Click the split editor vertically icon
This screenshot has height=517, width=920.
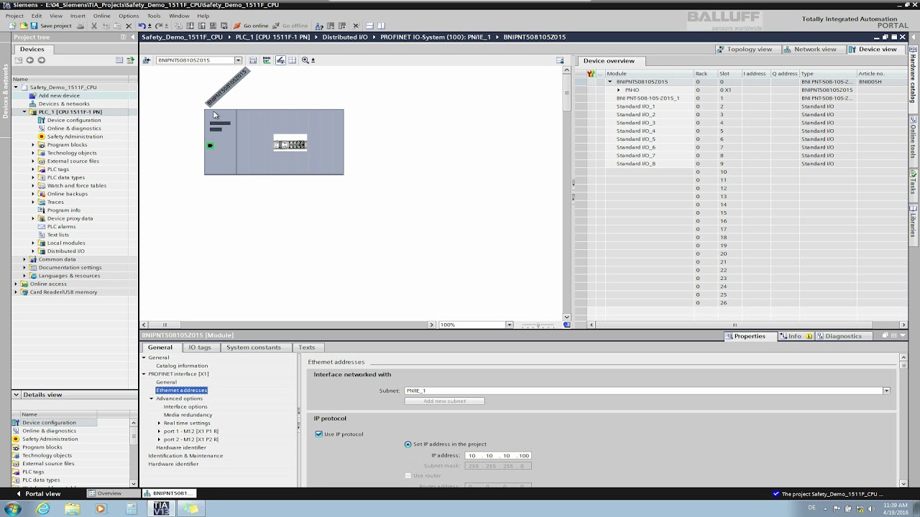click(381, 26)
